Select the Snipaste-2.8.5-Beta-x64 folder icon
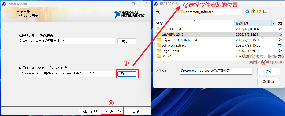The height and width of the screenshot is (116, 285). (159, 40)
